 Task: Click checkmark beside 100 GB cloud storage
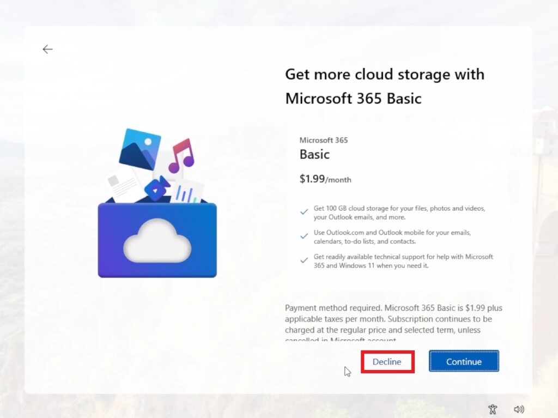pos(304,213)
